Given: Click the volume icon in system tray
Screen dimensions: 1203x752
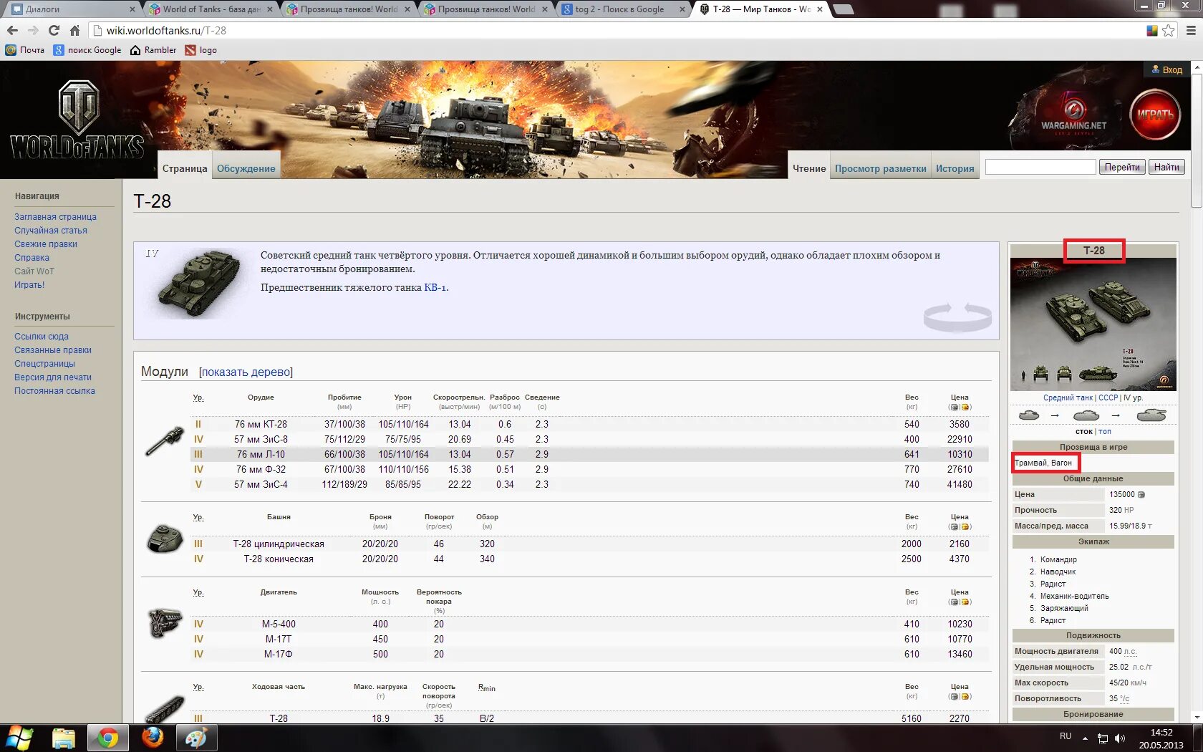Looking at the screenshot, I should click(x=1120, y=738).
